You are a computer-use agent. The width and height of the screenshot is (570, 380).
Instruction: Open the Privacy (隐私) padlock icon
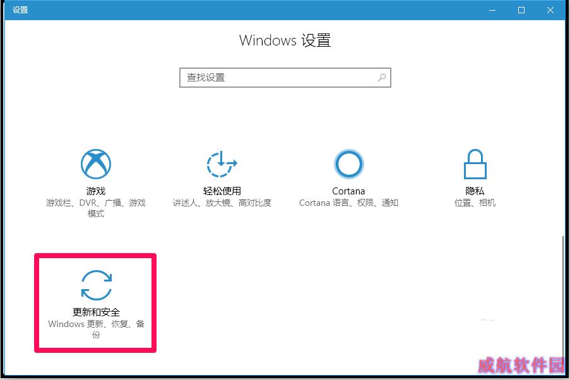pyautogui.click(x=475, y=164)
